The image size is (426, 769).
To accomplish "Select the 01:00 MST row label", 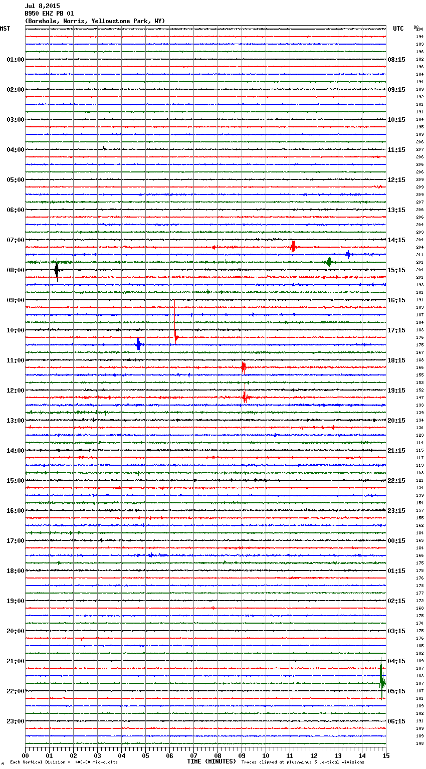I will [x=16, y=60].
